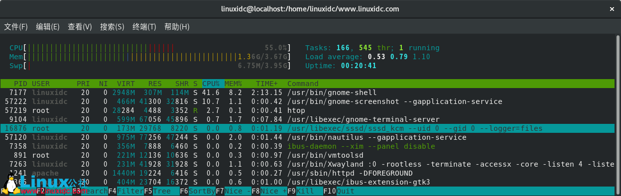Click CPU% value 41.6
Screen dimensions: 621x196
click(x=211, y=93)
